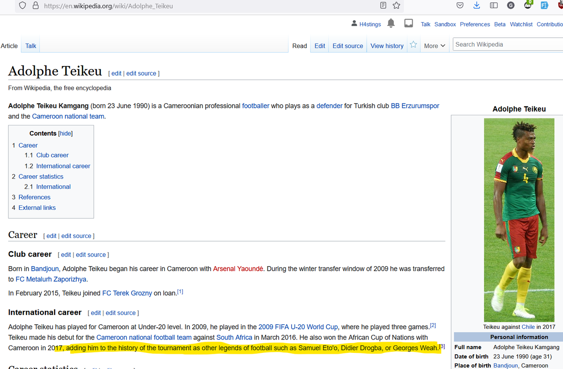Click the Search Wikipedia field
Viewport: 563px width, 369px height.
508,44
